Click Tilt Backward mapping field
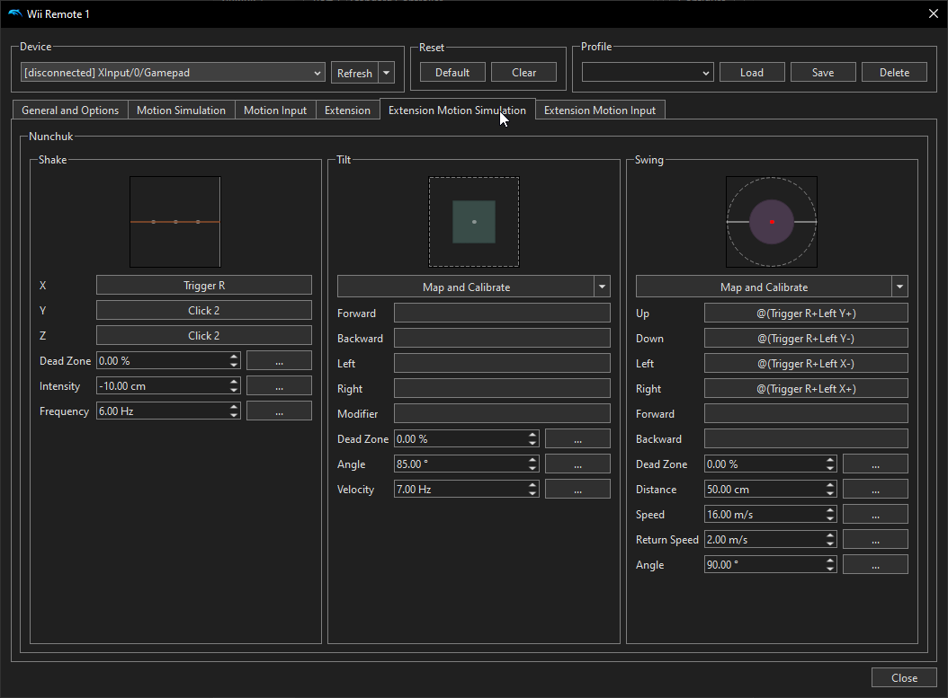948x698 pixels. click(x=502, y=338)
